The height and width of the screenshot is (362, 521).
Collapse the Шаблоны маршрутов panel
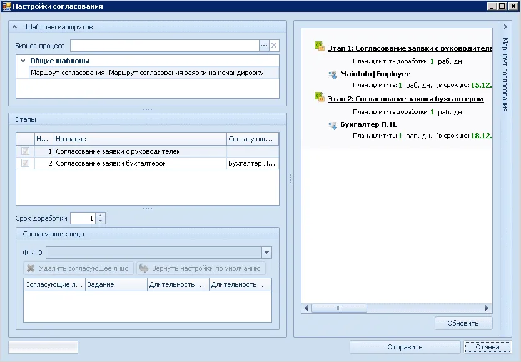(x=15, y=27)
